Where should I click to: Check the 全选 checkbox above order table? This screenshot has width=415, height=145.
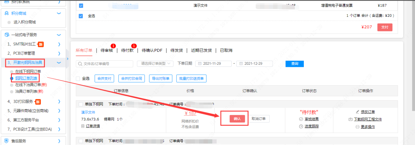tap(78, 78)
